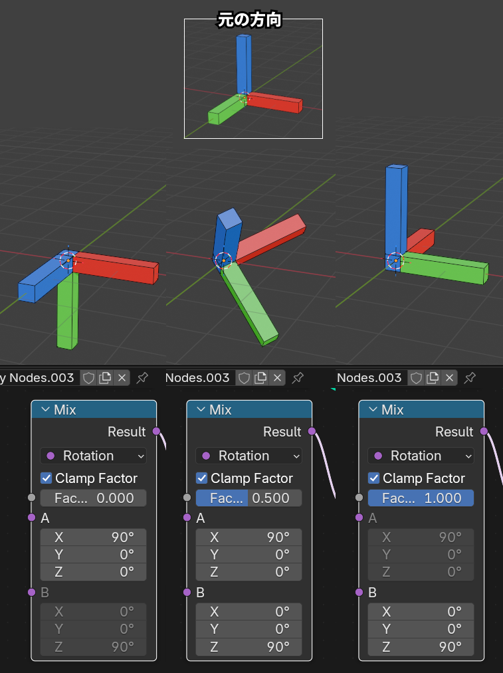Image resolution: width=503 pixels, height=673 pixels.
Task: Click the Factor 0.500 slider in middle node
Action: (x=249, y=498)
